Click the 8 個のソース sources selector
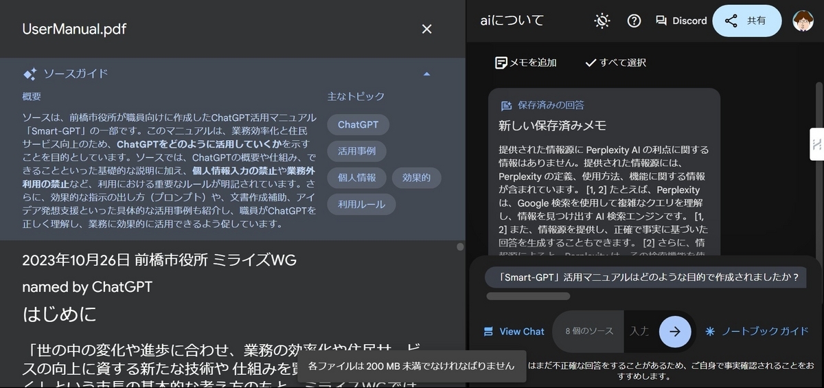This screenshot has width=824, height=388. tap(588, 331)
